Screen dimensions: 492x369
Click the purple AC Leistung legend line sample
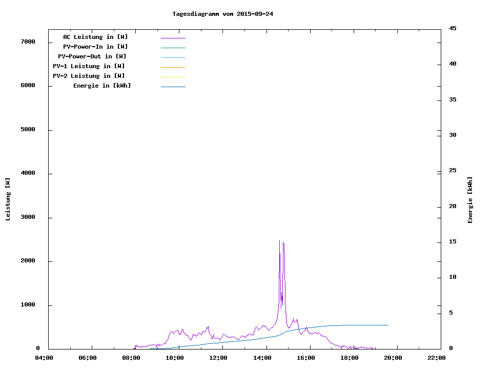pos(173,38)
